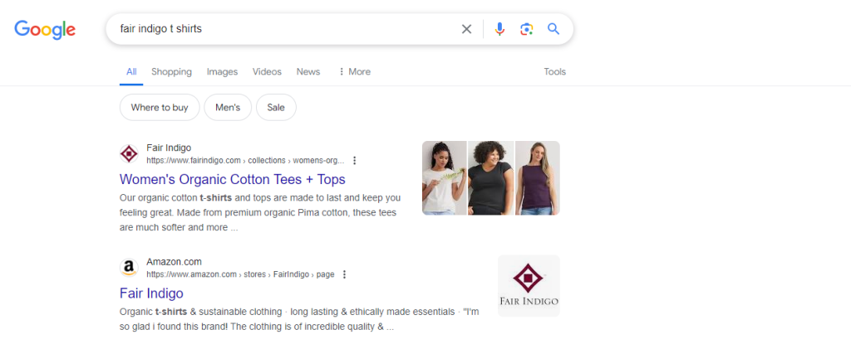Image resolution: width=851 pixels, height=354 pixels.
Task: Apply the Men's filter chip
Action: (x=228, y=107)
